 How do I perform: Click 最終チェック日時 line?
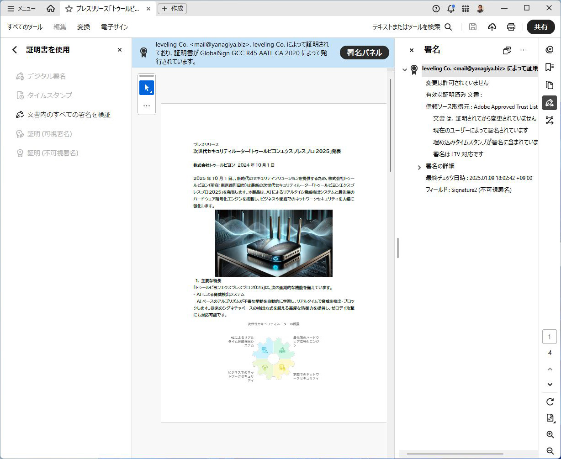pyautogui.click(x=479, y=178)
